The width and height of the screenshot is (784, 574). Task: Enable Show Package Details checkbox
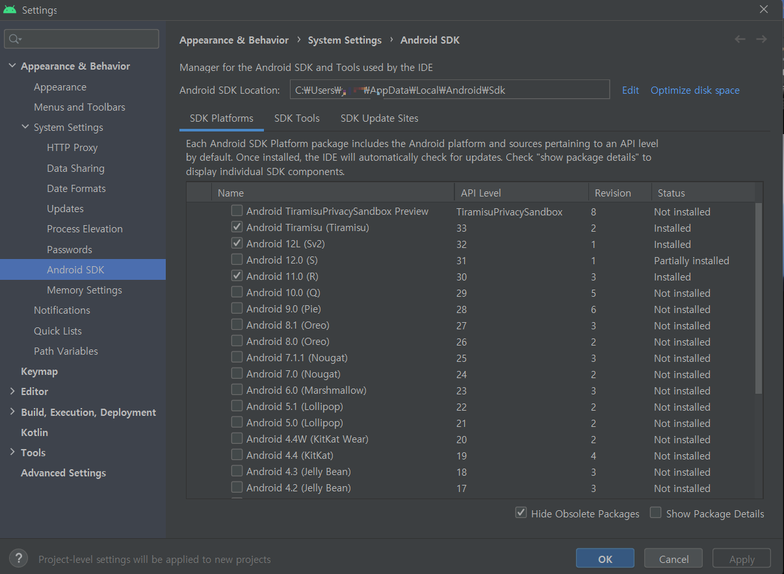pos(656,513)
